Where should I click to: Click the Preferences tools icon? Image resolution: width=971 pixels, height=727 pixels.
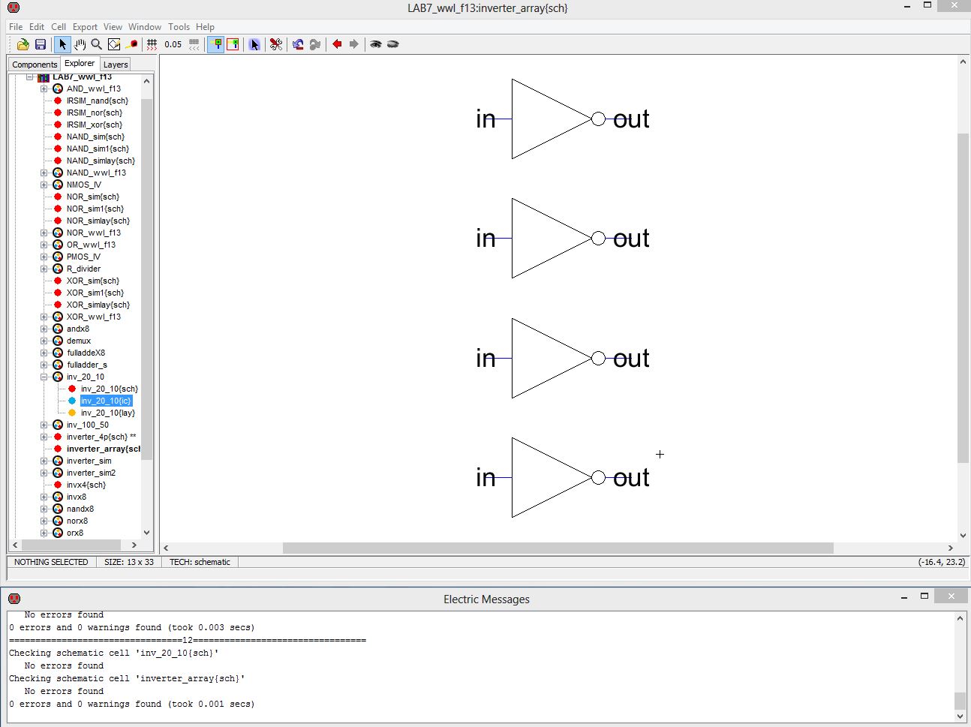[276, 44]
